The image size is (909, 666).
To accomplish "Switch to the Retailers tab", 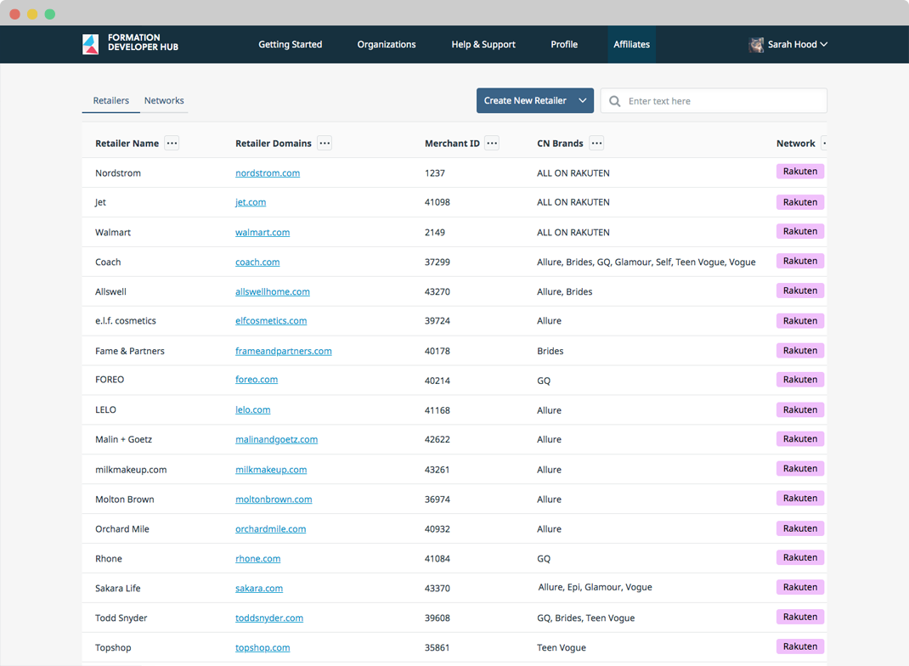I will coord(110,100).
